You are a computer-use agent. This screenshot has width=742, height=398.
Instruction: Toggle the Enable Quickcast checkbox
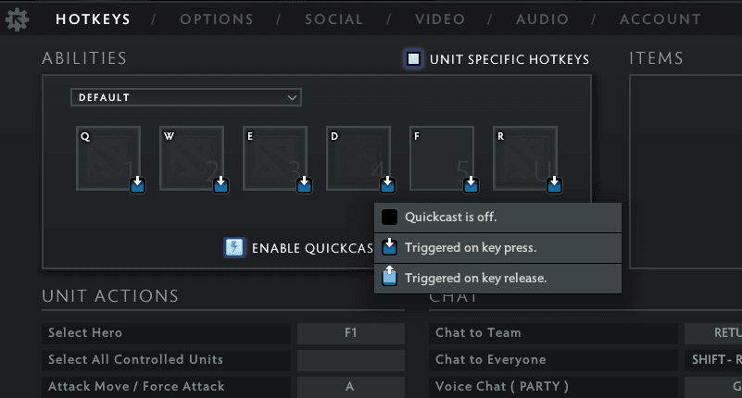pyautogui.click(x=234, y=248)
